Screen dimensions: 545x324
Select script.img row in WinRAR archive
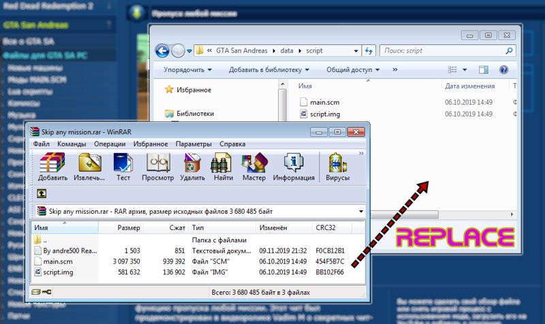[189, 272]
